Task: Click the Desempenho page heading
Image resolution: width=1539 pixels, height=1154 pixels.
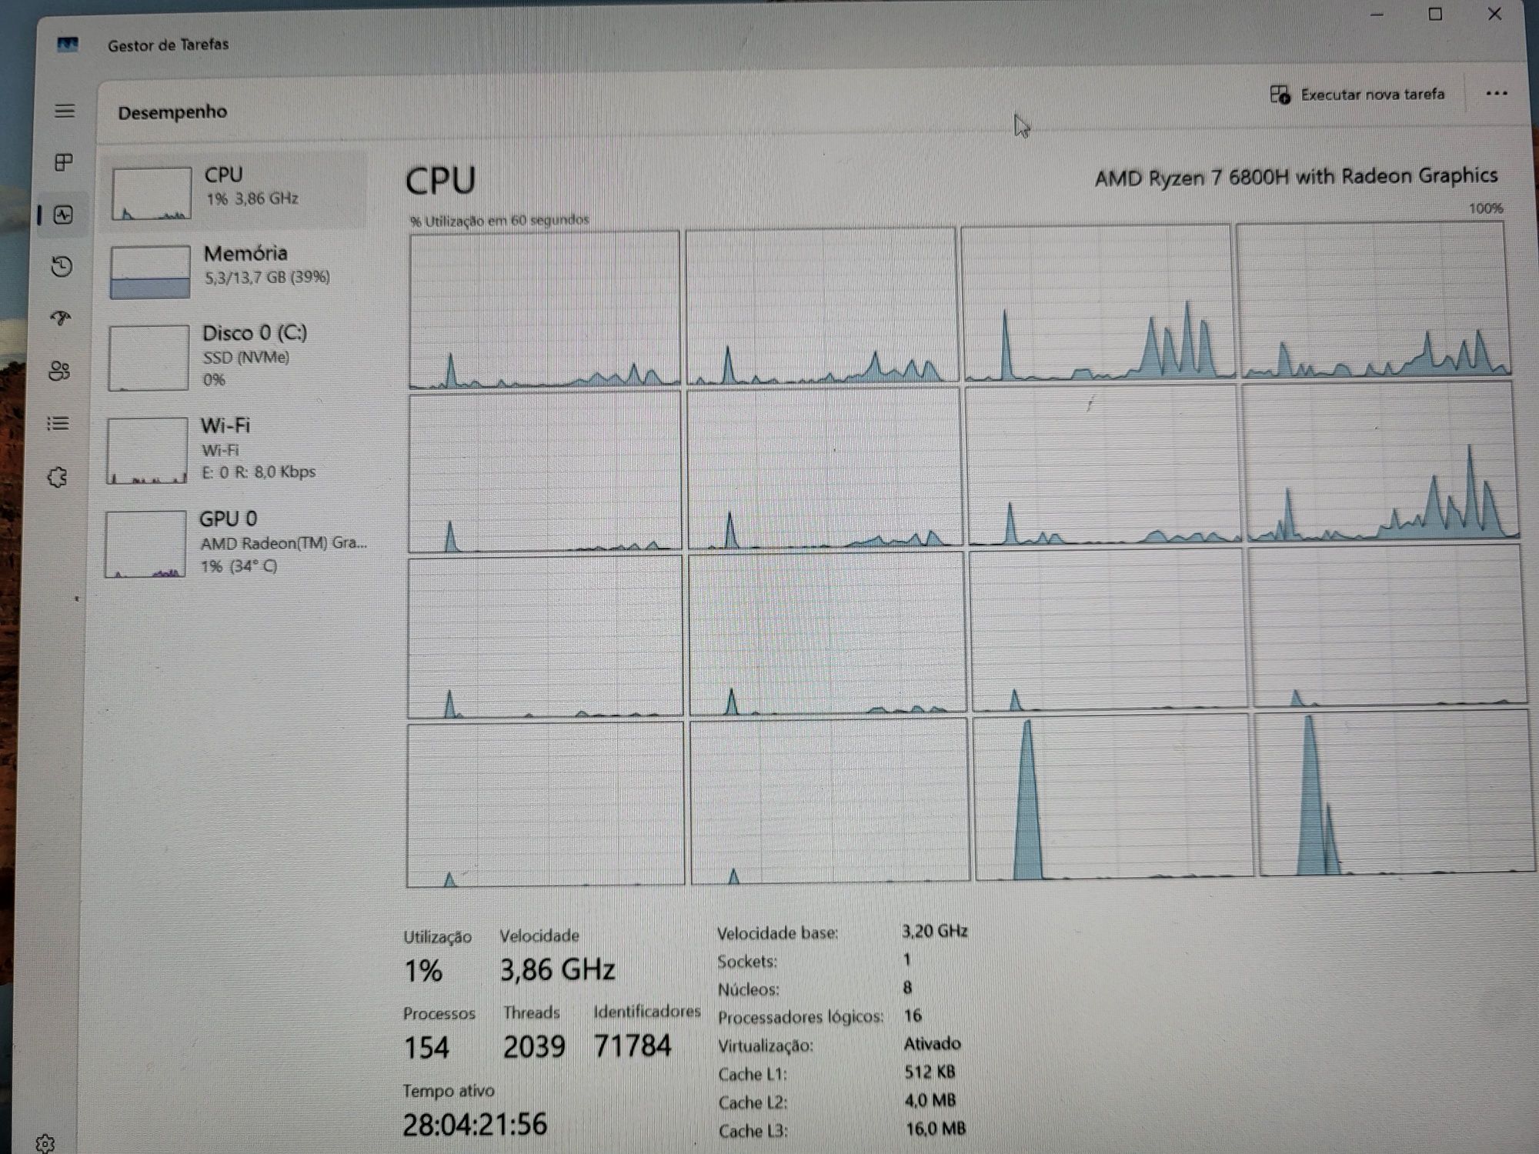Action: [x=172, y=112]
